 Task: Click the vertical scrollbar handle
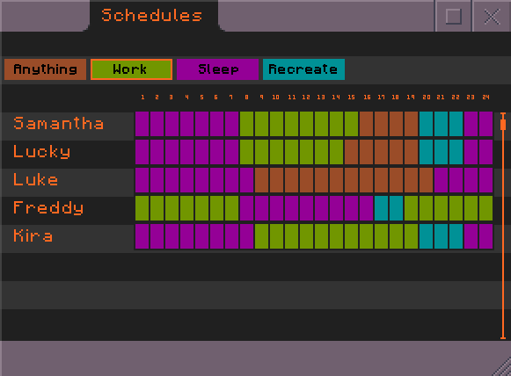click(503, 125)
